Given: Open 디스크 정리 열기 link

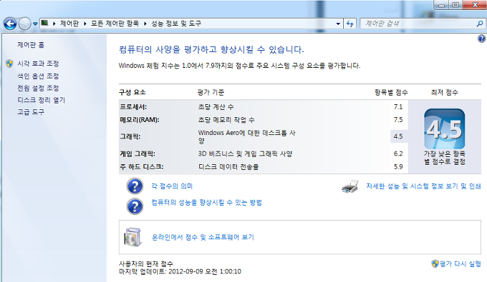Looking at the screenshot, I should pos(42,100).
